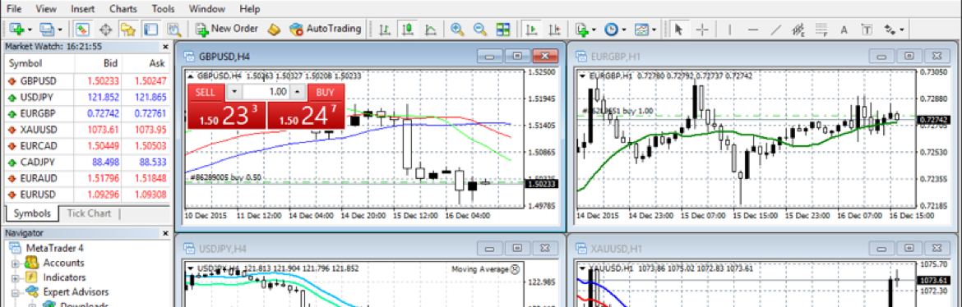Click the New Order button

(x=226, y=29)
